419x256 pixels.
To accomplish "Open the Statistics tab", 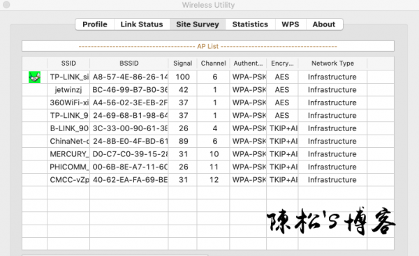I will coord(250,24).
